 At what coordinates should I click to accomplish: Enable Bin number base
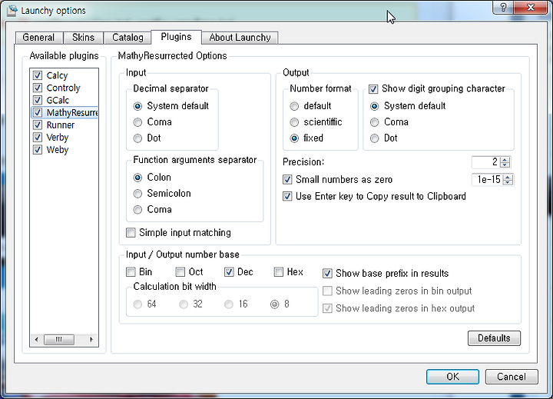(131, 272)
